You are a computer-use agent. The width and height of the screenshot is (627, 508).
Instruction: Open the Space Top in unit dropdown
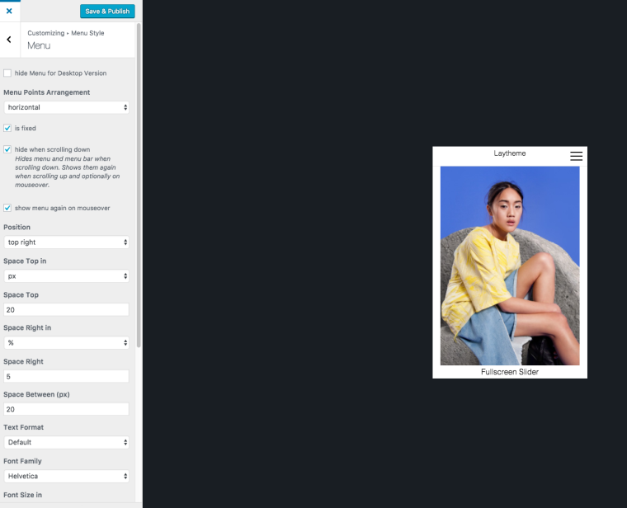(x=66, y=276)
